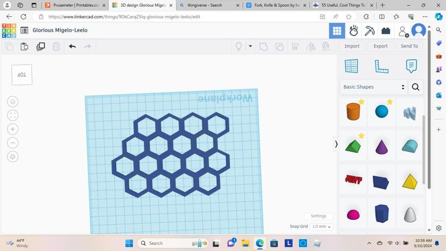Select the blue honeycomb model
Screen dimensions: 446x251
(171, 155)
